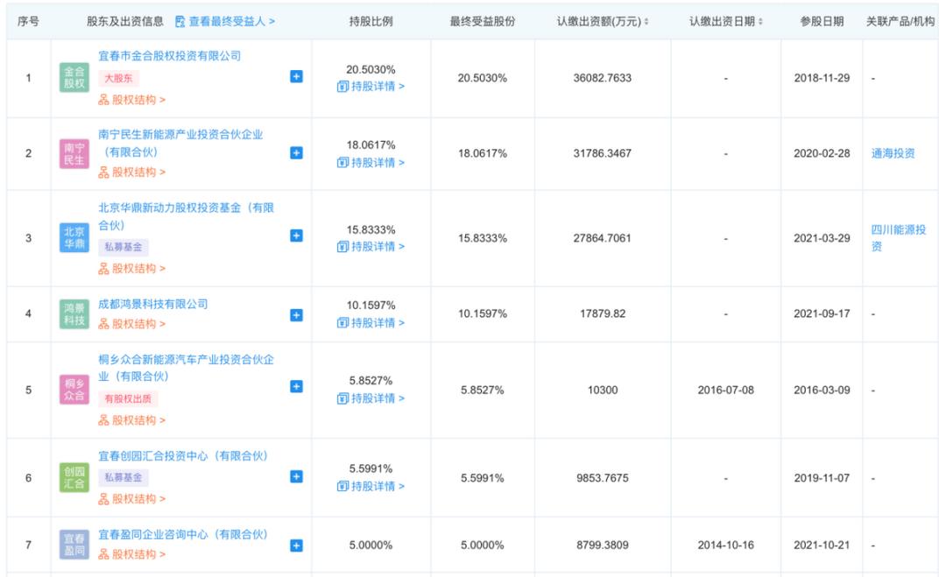Image resolution: width=946 pixels, height=577 pixels.
Task: Click the 大股东 tag
Action: 119,78
